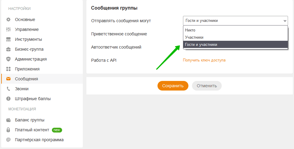This screenshot has height=149, width=294.
Task: Select Участники option in the dropdown
Action: pyautogui.click(x=194, y=37)
